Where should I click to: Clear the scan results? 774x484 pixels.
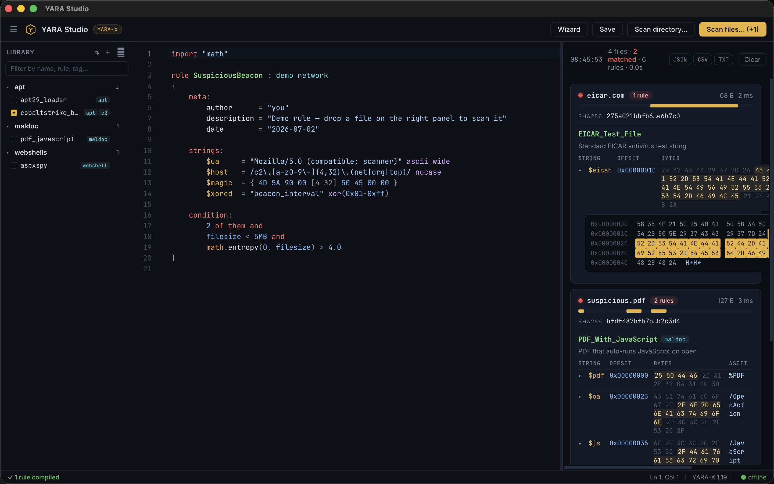752,60
